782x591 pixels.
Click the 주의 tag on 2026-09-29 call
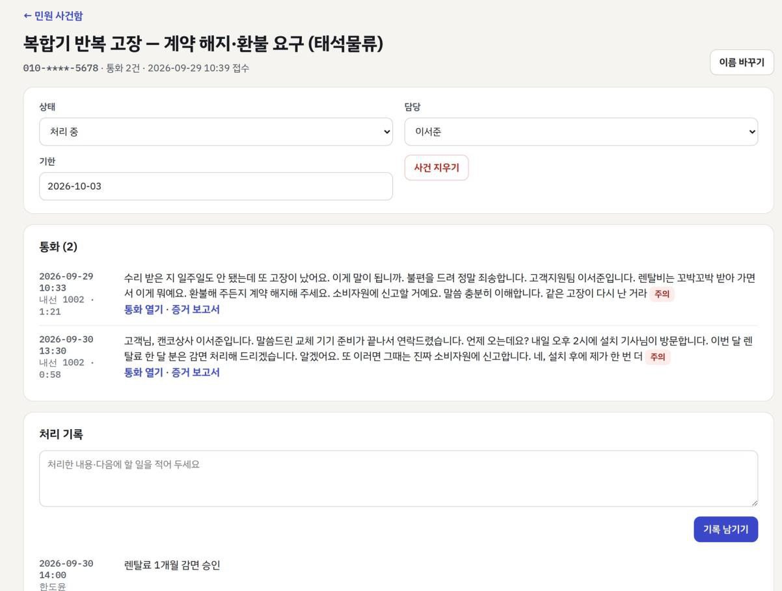tap(662, 294)
